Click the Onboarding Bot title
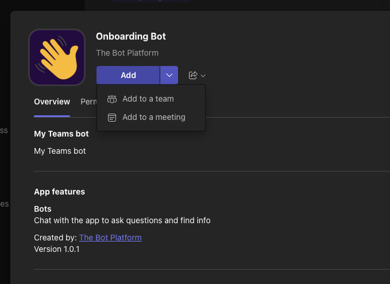 (x=131, y=36)
